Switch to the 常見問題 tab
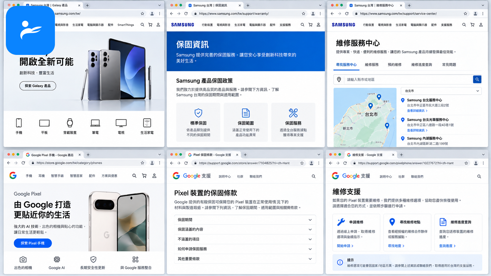 coord(449,65)
